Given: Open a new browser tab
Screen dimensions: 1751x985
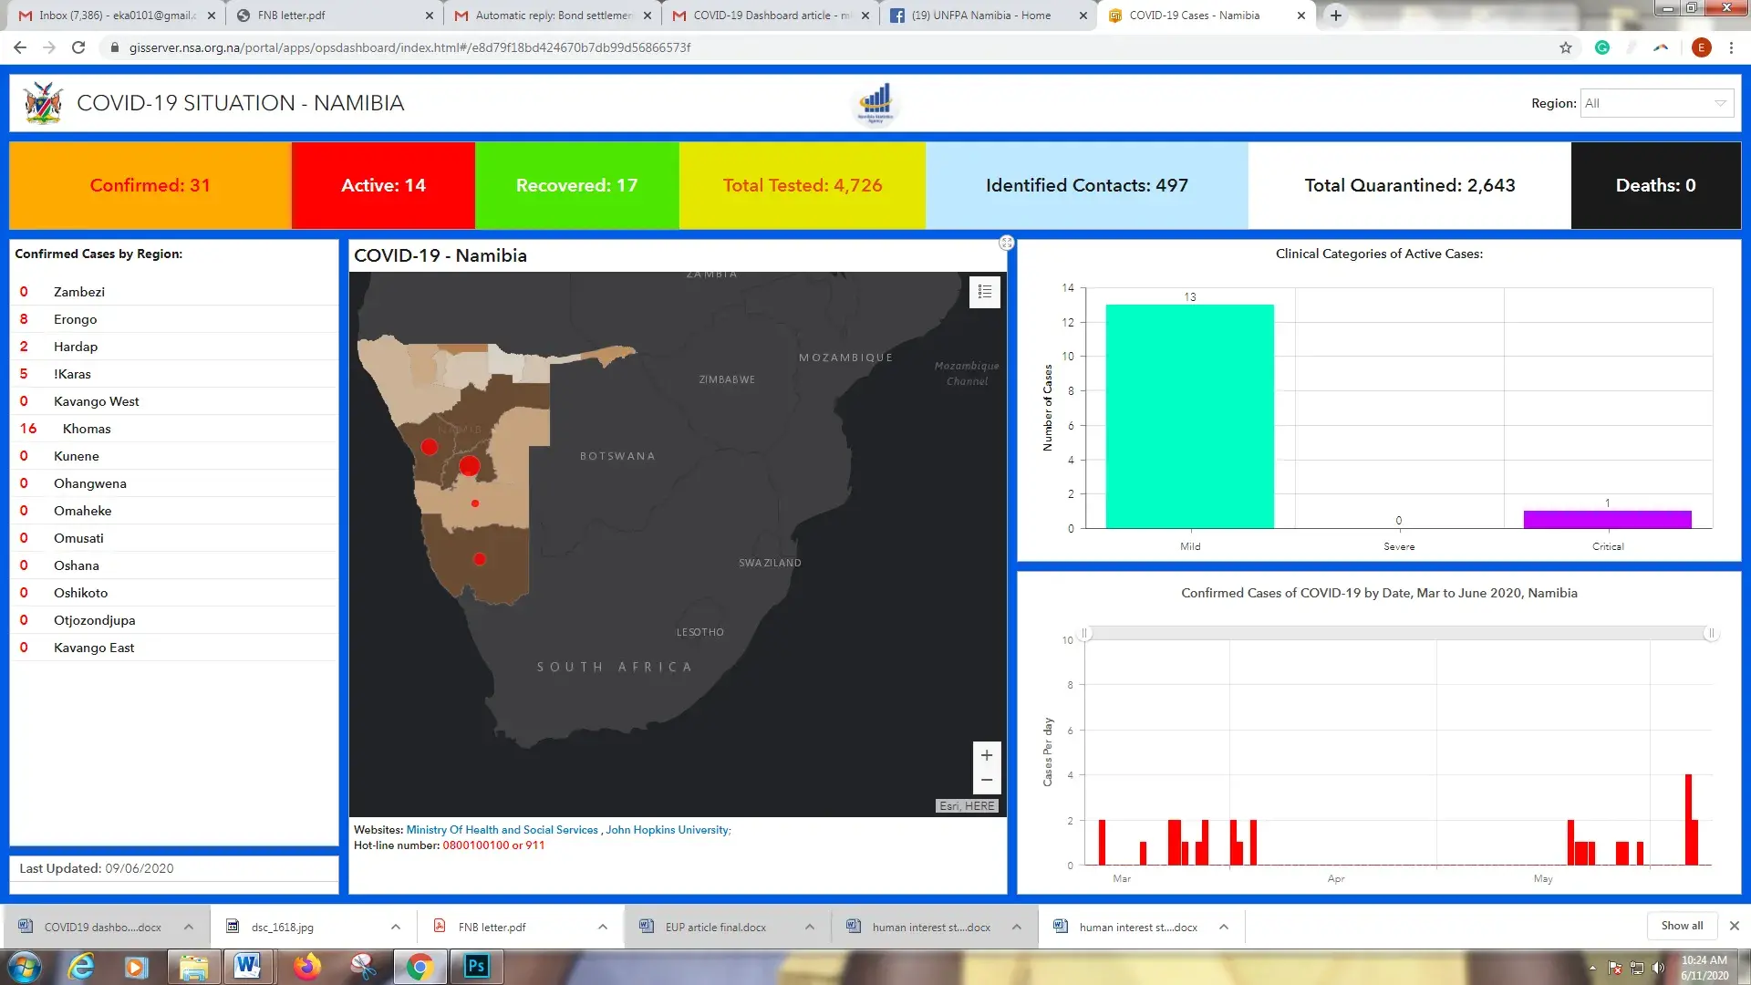Looking at the screenshot, I should (1336, 16).
